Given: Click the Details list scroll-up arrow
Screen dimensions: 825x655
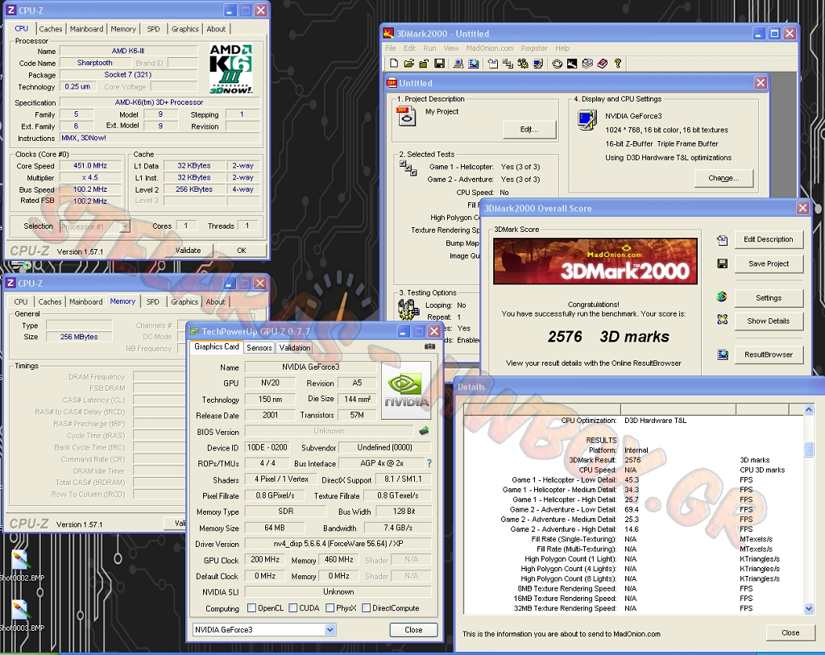Looking at the screenshot, I should [x=809, y=409].
